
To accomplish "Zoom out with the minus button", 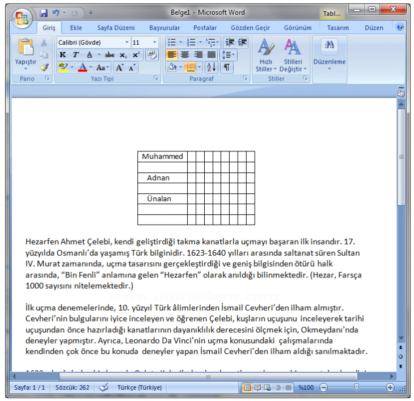I will (x=323, y=387).
